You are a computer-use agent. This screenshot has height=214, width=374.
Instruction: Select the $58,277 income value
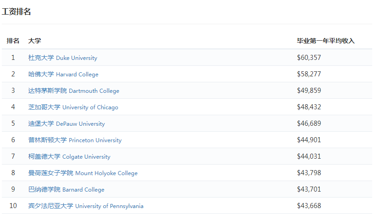click(x=309, y=75)
